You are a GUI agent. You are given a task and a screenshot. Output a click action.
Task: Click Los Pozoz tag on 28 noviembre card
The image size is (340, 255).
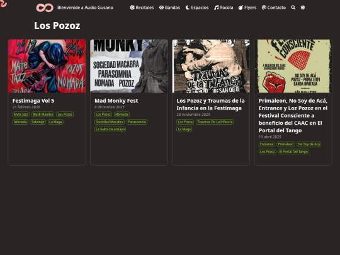coord(185,122)
